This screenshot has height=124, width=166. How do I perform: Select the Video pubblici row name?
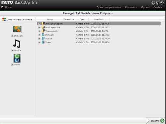(52, 31)
